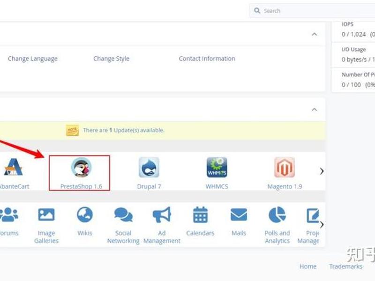This screenshot has width=375, height=281.
Task: Open the Polls and Analytics pie icon
Action: (277, 214)
